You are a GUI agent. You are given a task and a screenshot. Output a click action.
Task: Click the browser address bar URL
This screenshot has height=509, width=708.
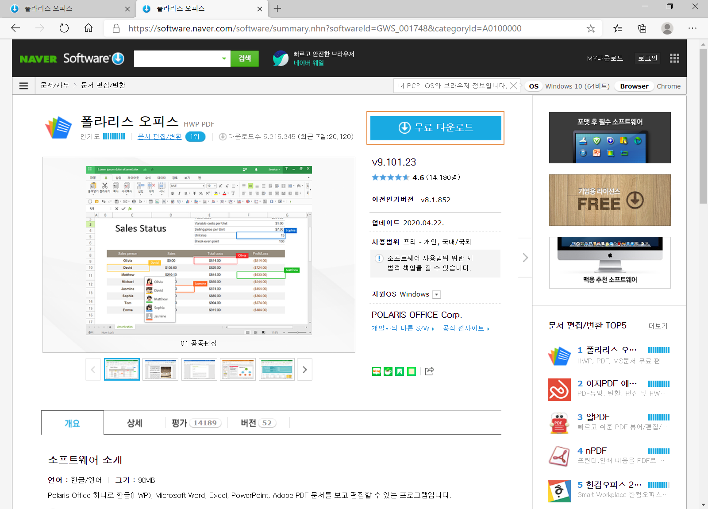[325, 28]
